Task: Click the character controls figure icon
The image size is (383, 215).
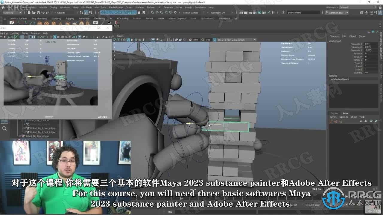Action: [366, 13]
